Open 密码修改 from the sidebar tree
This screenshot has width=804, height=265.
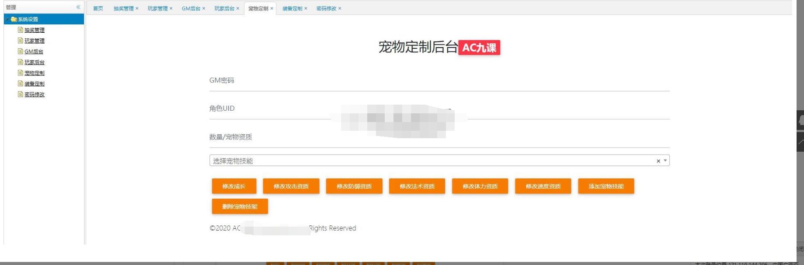[x=34, y=94]
